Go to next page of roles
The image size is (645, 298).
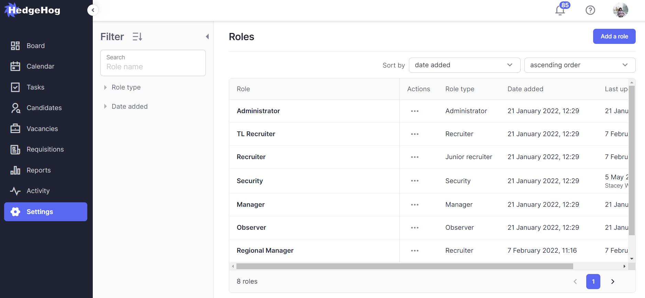[x=613, y=282]
